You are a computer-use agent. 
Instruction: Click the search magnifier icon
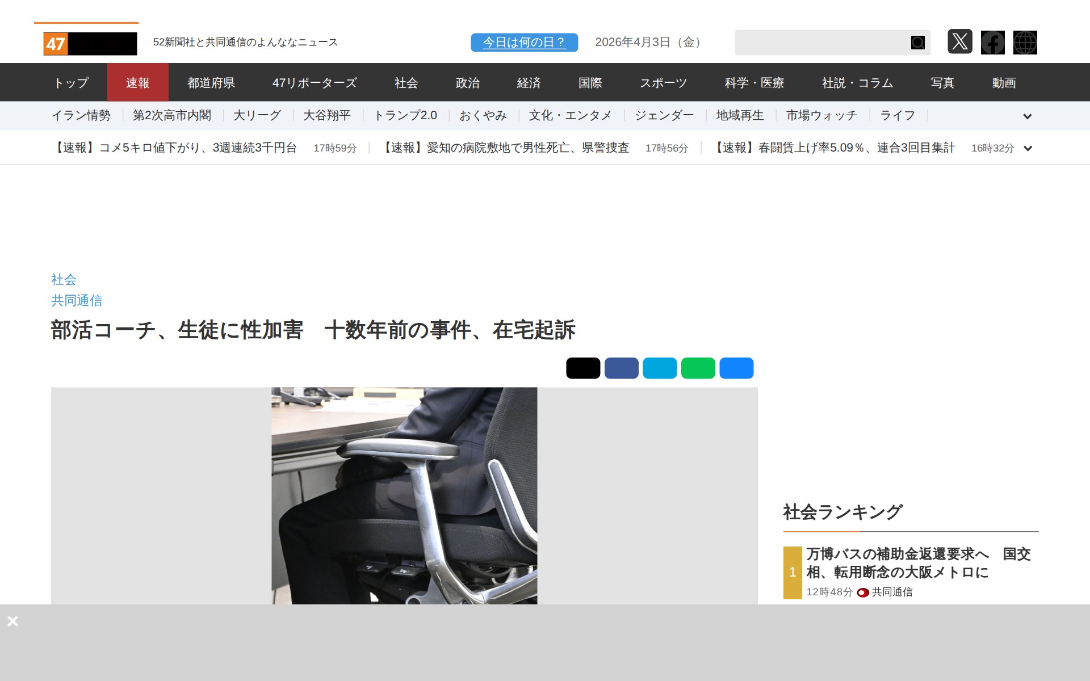[917, 43]
